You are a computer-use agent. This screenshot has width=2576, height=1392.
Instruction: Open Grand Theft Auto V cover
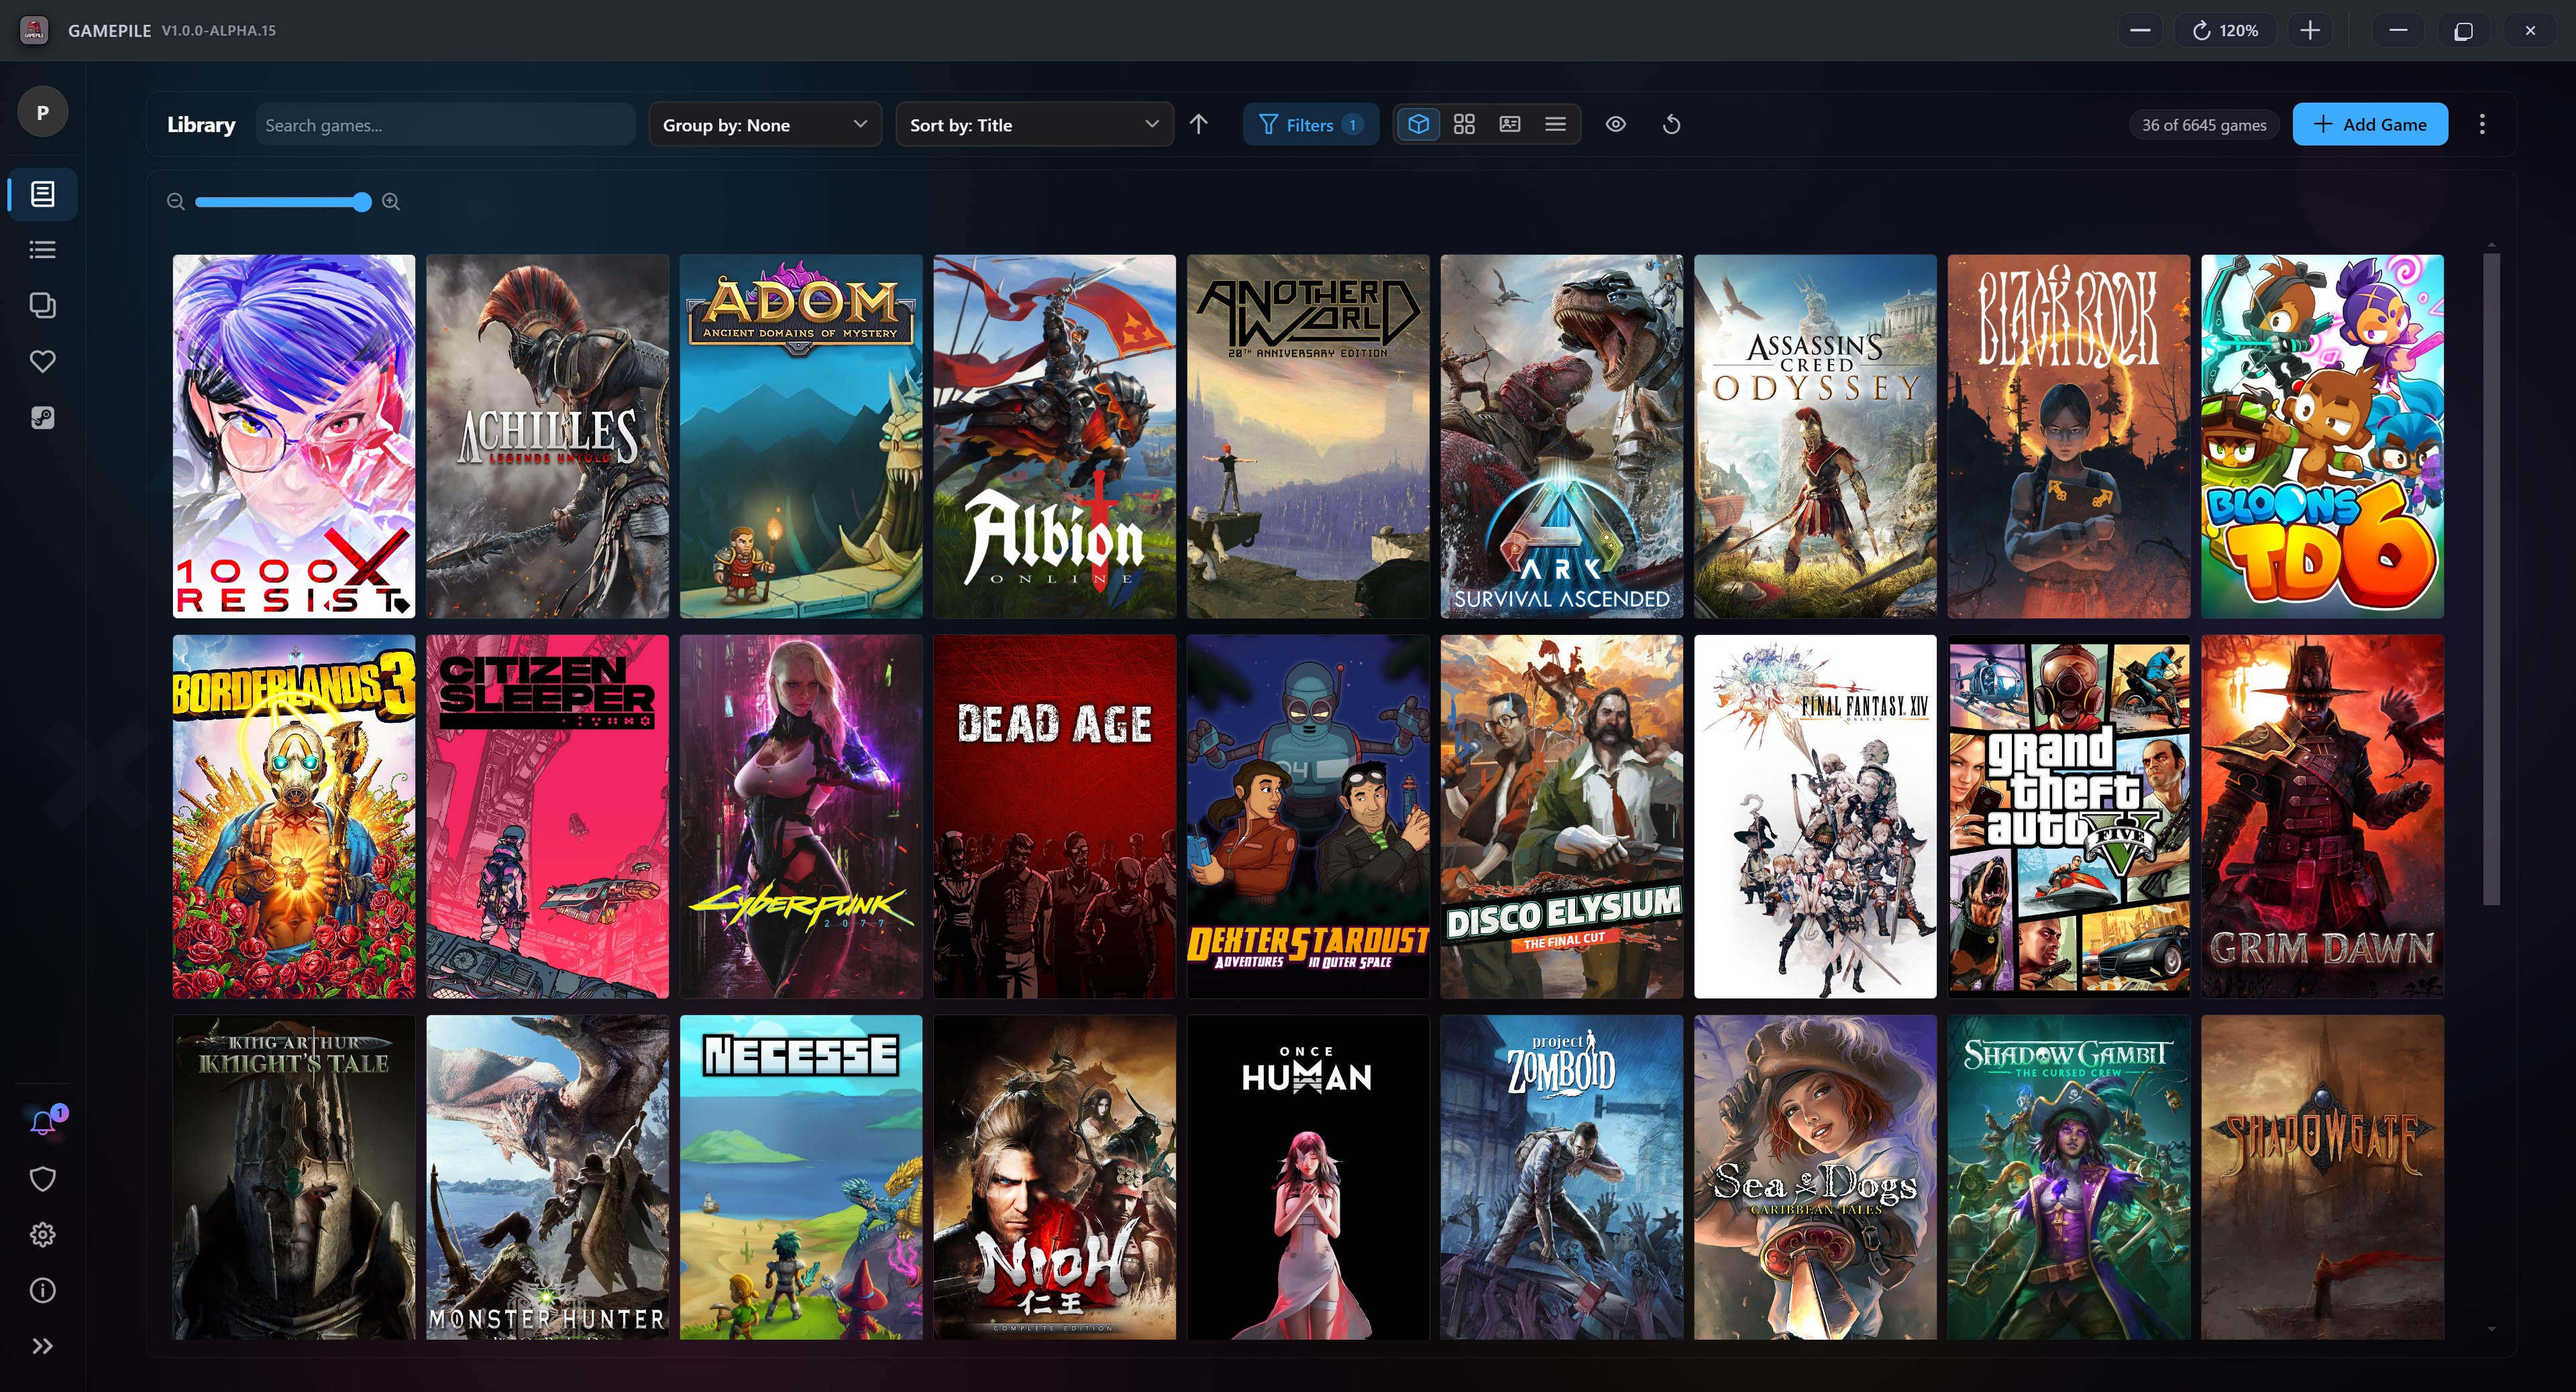(x=2069, y=817)
